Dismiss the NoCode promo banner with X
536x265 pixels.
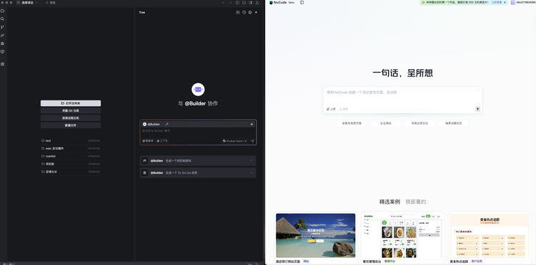click(505, 2)
